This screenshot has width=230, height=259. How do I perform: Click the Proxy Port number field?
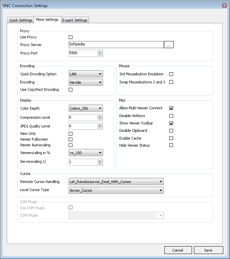tap(83, 53)
